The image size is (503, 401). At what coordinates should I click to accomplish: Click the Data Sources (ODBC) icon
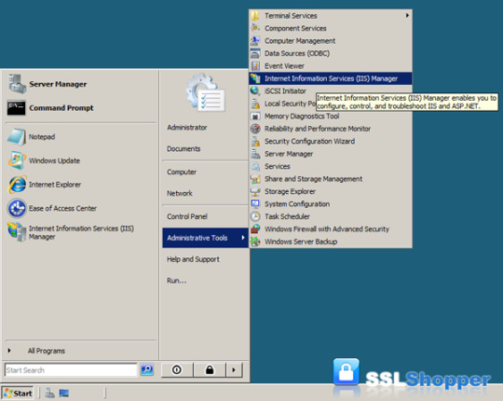tap(255, 53)
